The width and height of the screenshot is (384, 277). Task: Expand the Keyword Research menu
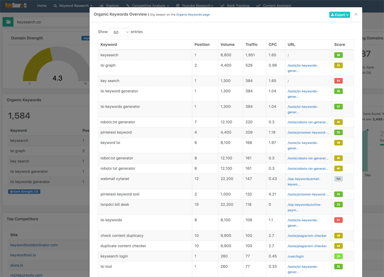[x=73, y=6]
